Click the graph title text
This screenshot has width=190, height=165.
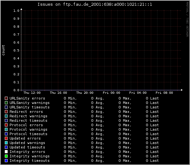coord(95,4)
